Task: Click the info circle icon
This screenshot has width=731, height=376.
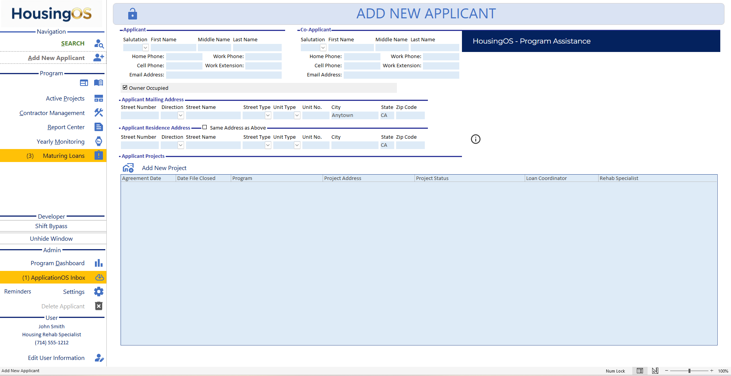Action: (x=476, y=139)
